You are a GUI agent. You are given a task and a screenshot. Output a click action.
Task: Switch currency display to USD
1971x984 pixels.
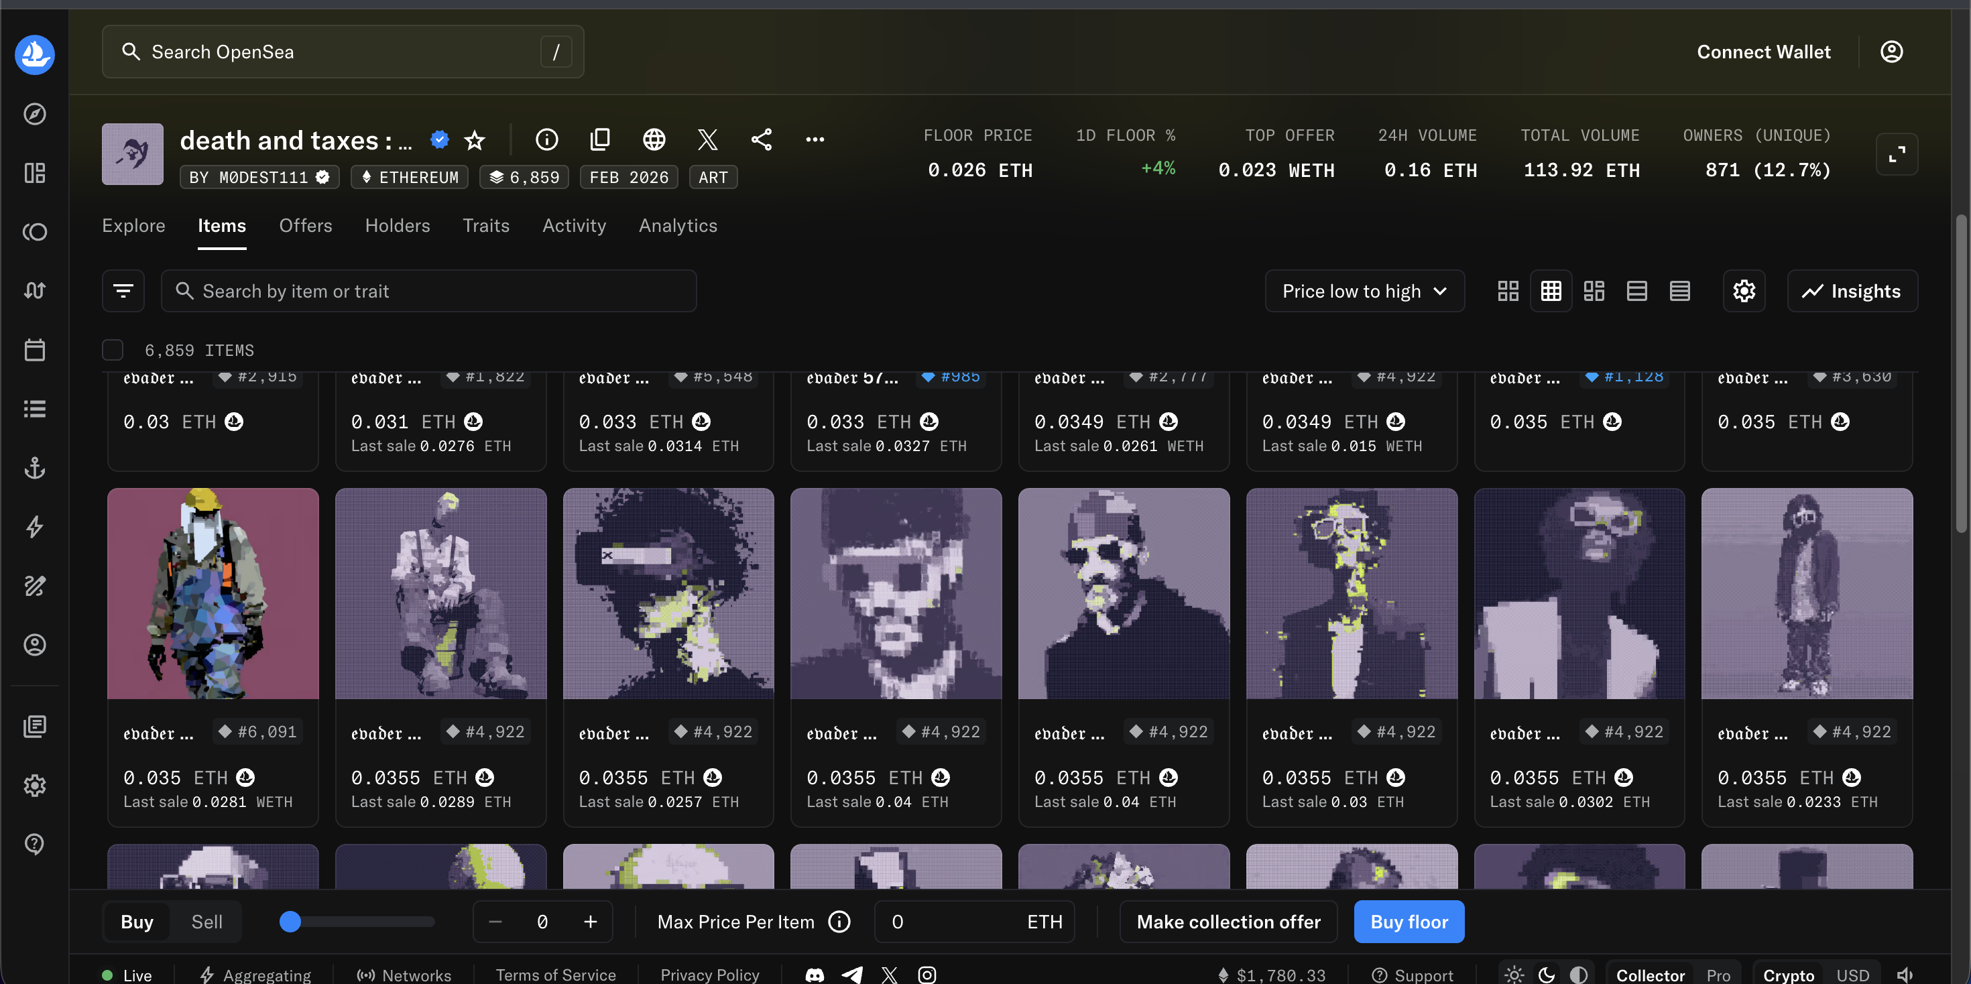(x=1852, y=975)
